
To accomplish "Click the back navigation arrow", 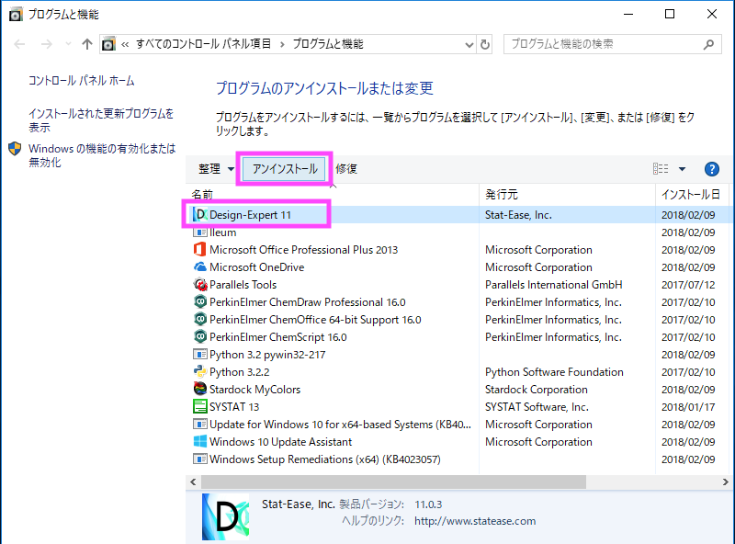I will [19, 44].
